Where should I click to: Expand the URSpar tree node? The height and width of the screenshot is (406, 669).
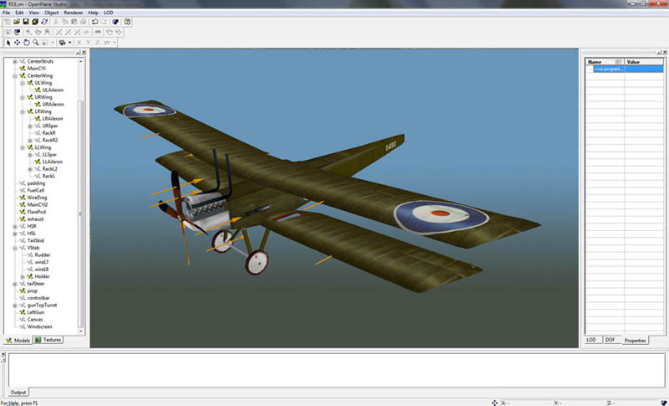coord(30,126)
